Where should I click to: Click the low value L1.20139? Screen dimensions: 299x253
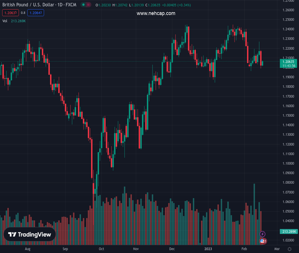136,5
